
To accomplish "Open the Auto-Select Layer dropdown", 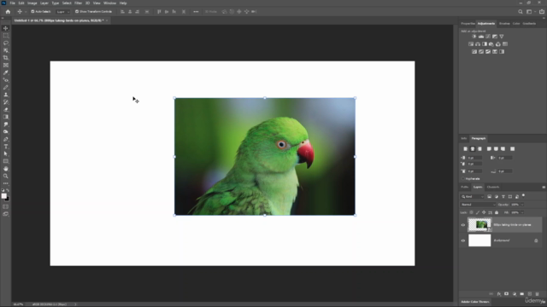I will pyautogui.click(x=63, y=11).
